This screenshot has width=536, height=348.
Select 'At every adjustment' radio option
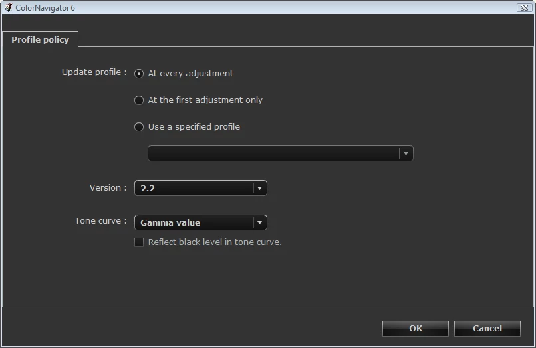point(139,74)
